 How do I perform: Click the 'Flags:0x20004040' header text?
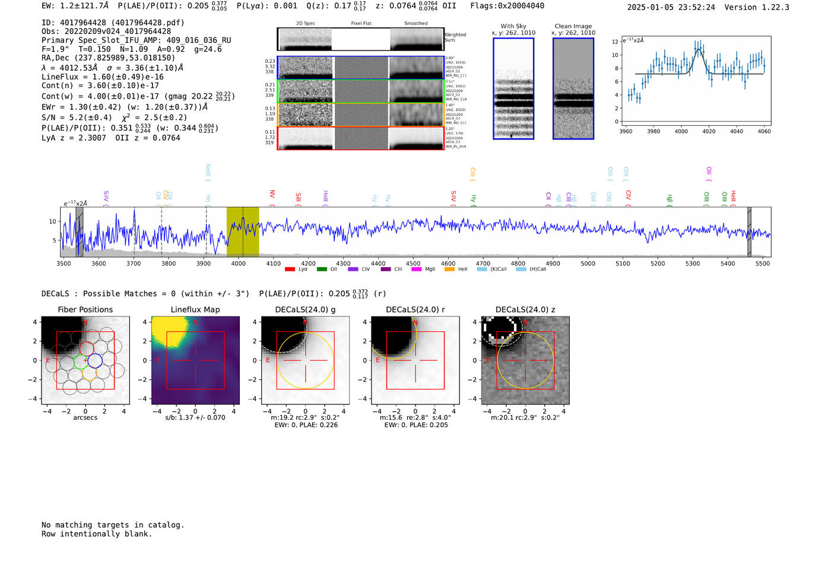point(508,6)
